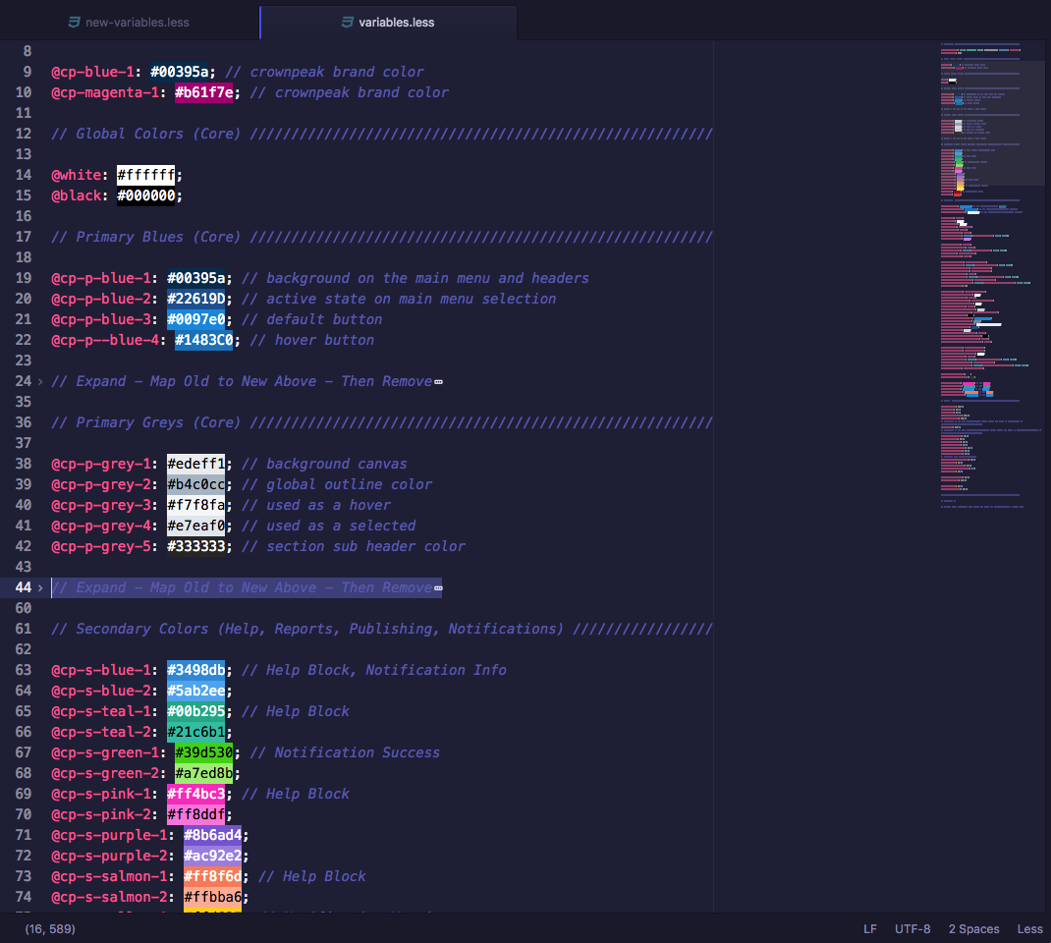Click the #00b295 teal color swatch
This screenshot has height=943, width=1051.
point(195,711)
